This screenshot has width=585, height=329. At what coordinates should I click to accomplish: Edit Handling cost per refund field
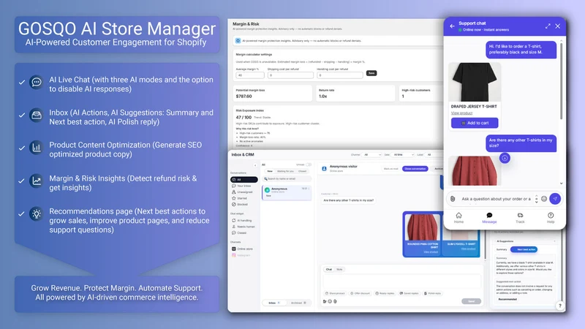[339, 75]
